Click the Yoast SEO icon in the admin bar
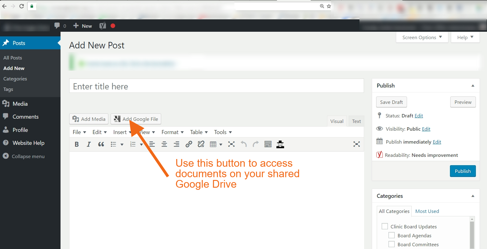Screen dimensions: 487x249 point(103,26)
